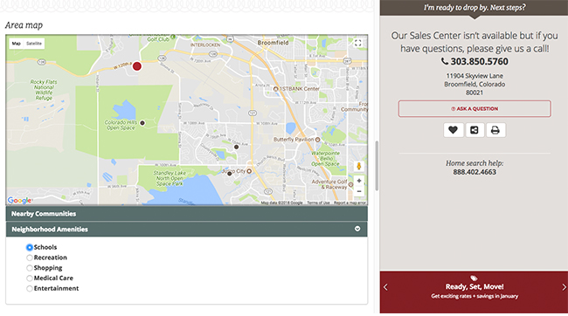Collapse the Neighborhood Amenities section arrow
Screen dimensions: 568x316
[357, 229]
